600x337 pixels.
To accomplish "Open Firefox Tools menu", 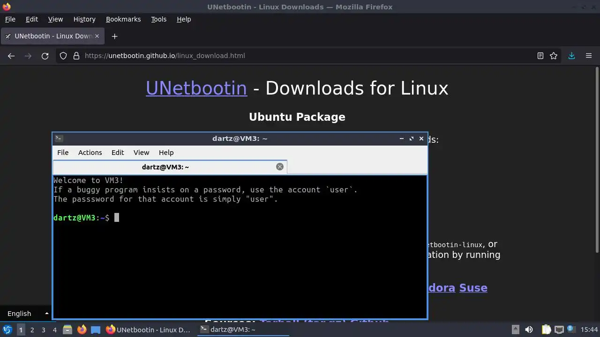I will (159, 19).
